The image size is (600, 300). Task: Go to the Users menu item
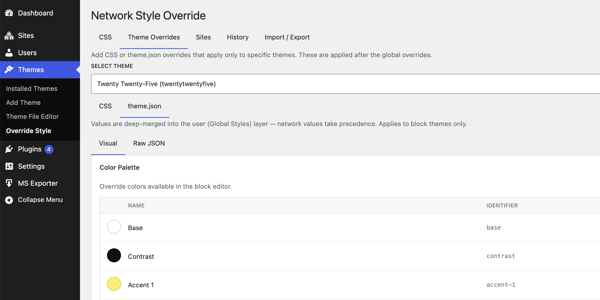(x=40, y=53)
